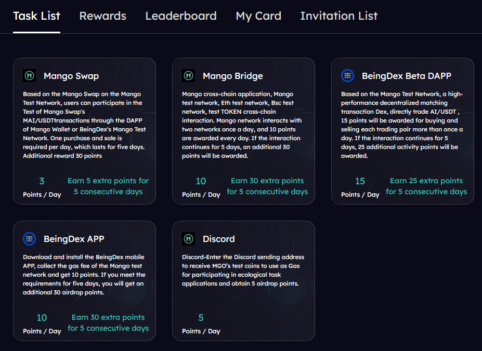Select the BeingDex Beta DAPP description text
Viewport: 482px width, 351px height.
pos(402,125)
